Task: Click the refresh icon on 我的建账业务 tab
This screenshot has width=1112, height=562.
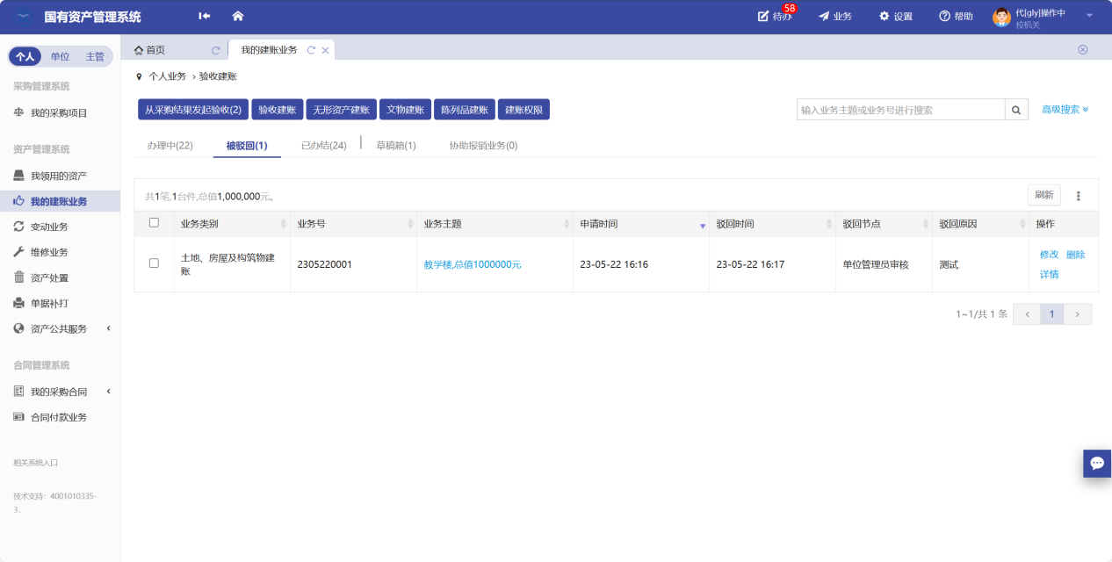Action: pyautogui.click(x=311, y=51)
